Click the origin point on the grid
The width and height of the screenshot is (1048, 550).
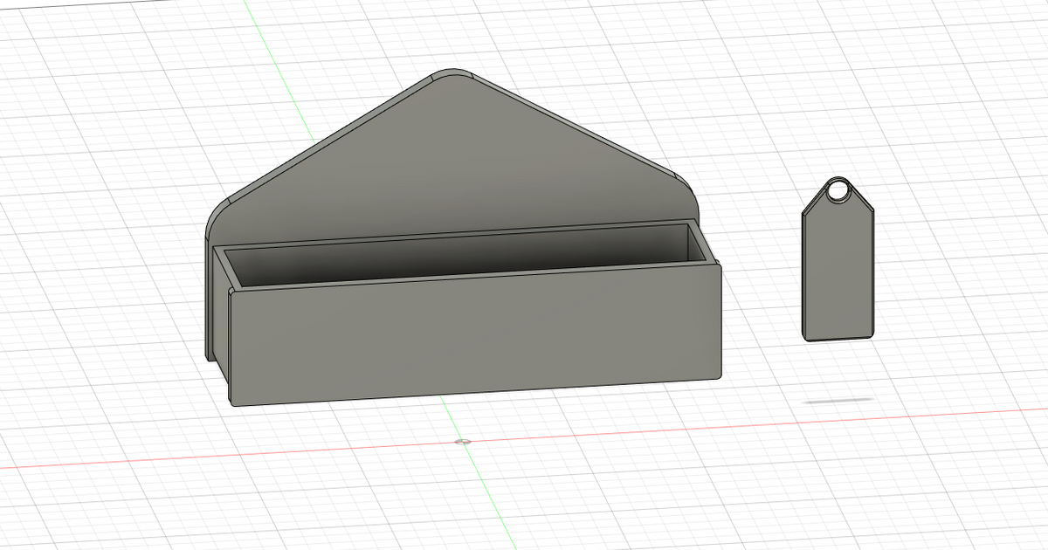click(x=464, y=442)
